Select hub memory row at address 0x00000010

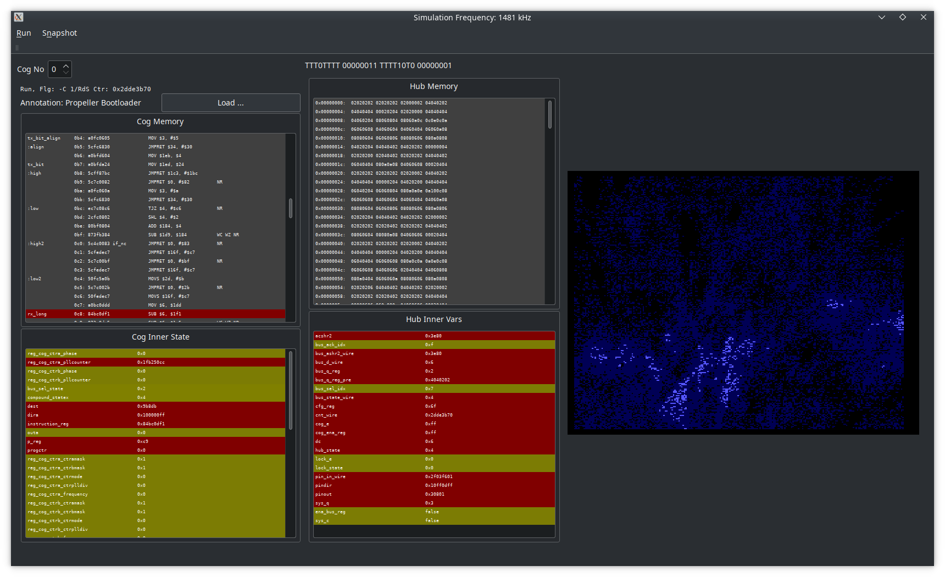pos(429,138)
